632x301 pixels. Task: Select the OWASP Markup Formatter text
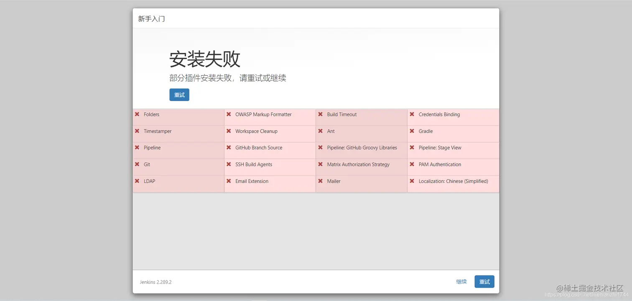[x=263, y=114]
